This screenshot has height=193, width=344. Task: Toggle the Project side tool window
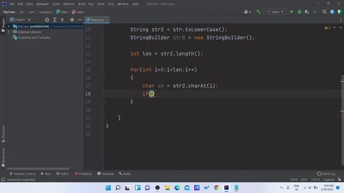(3, 25)
